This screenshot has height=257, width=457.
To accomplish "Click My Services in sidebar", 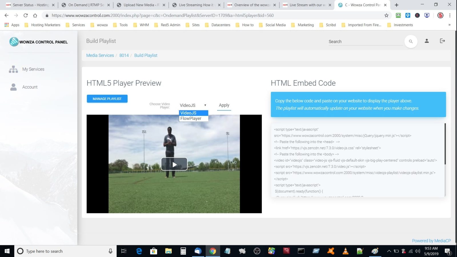I will (33, 69).
